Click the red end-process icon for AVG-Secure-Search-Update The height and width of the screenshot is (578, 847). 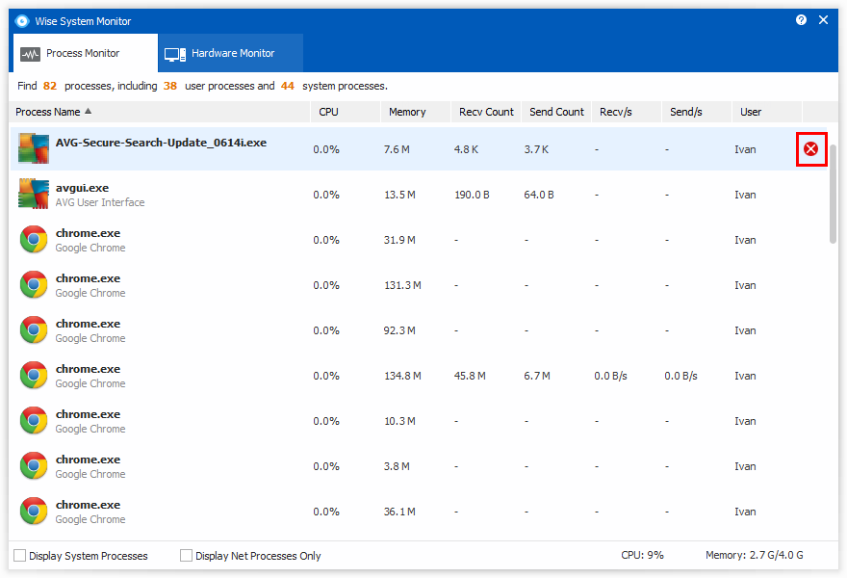pyautogui.click(x=810, y=148)
